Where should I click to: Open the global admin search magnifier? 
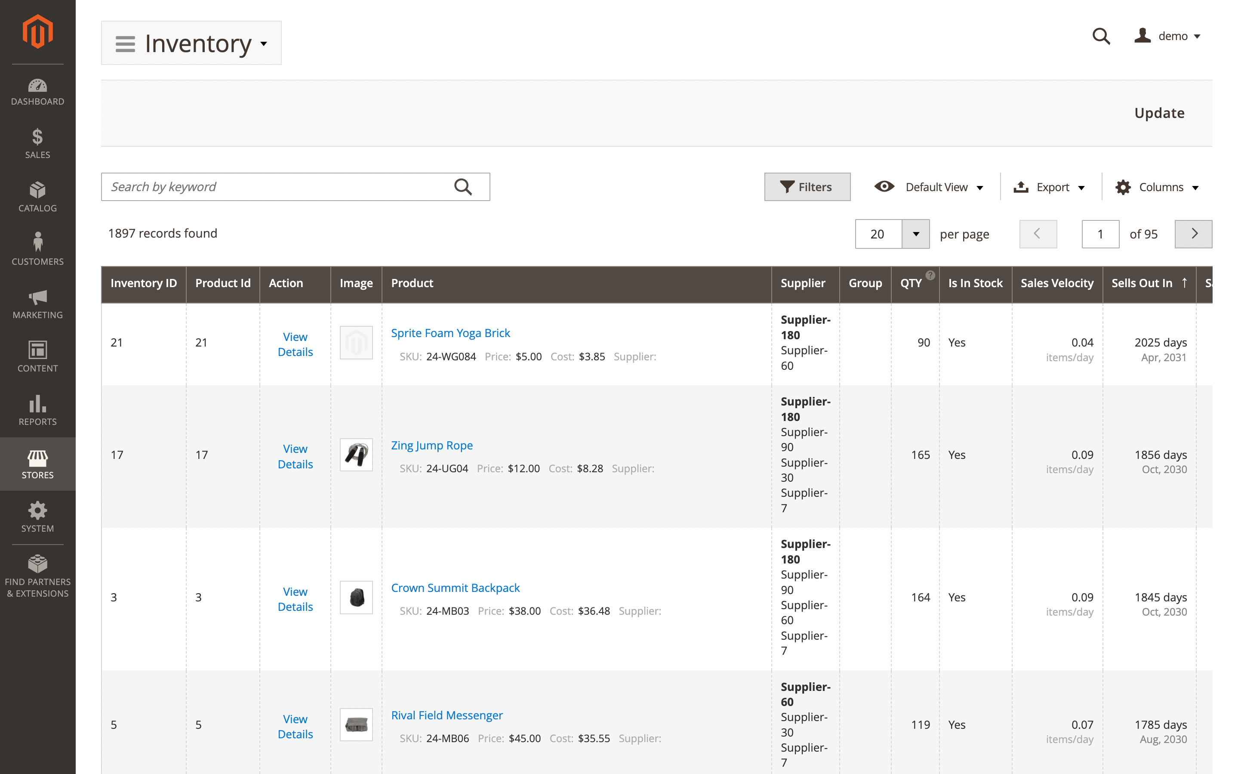click(1102, 36)
